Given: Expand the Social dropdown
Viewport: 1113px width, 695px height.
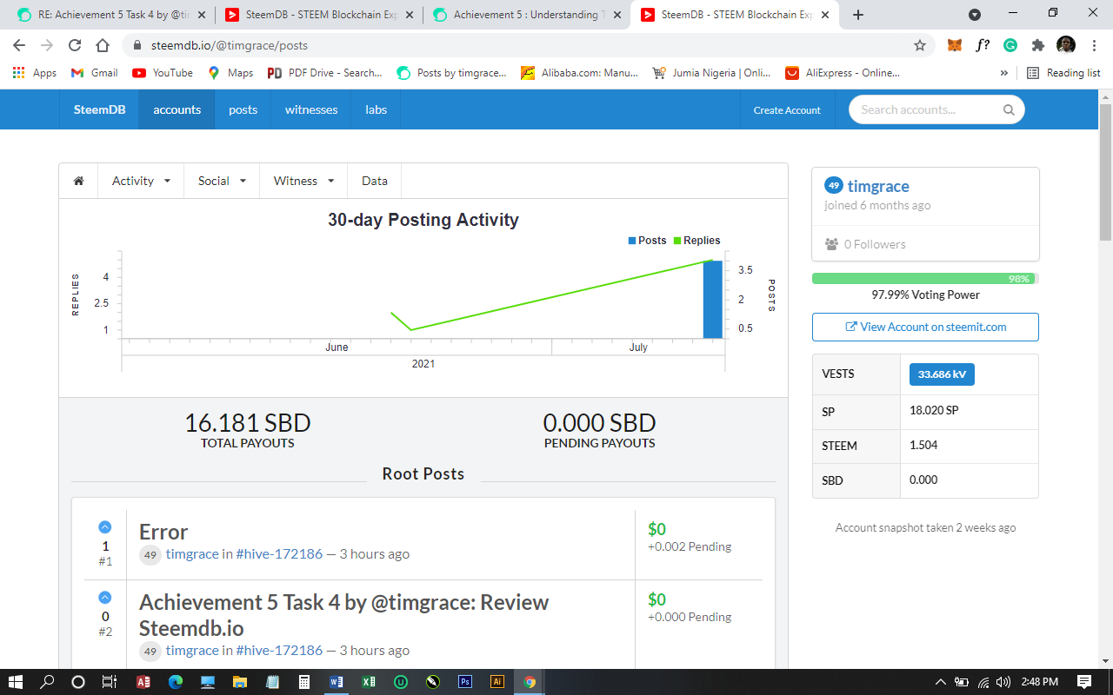Looking at the screenshot, I should coord(222,181).
